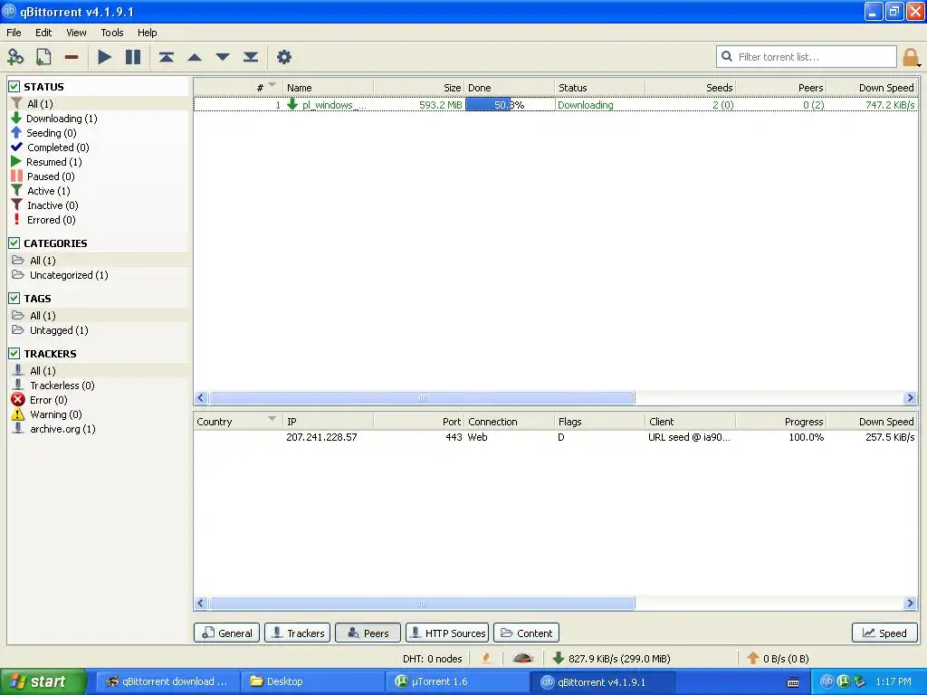
Task: Move torrent down in queue
Action: 223,57
